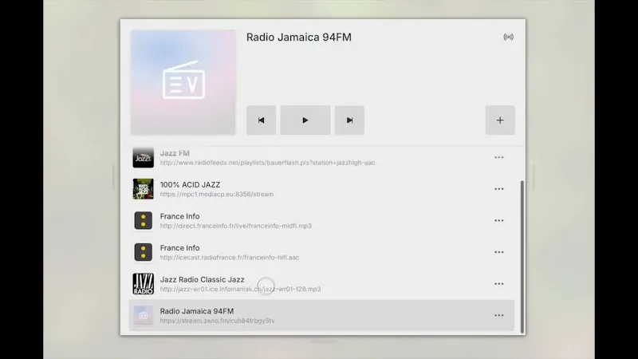Select the Jazz FM station name
Image resolution: width=638 pixels, height=359 pixels.
175,153
